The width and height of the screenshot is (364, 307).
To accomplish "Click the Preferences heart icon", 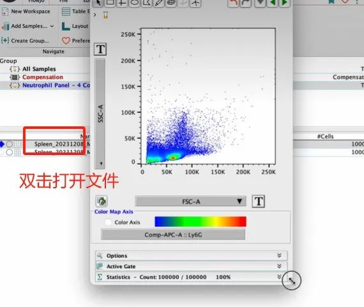I will coord(66,41).
